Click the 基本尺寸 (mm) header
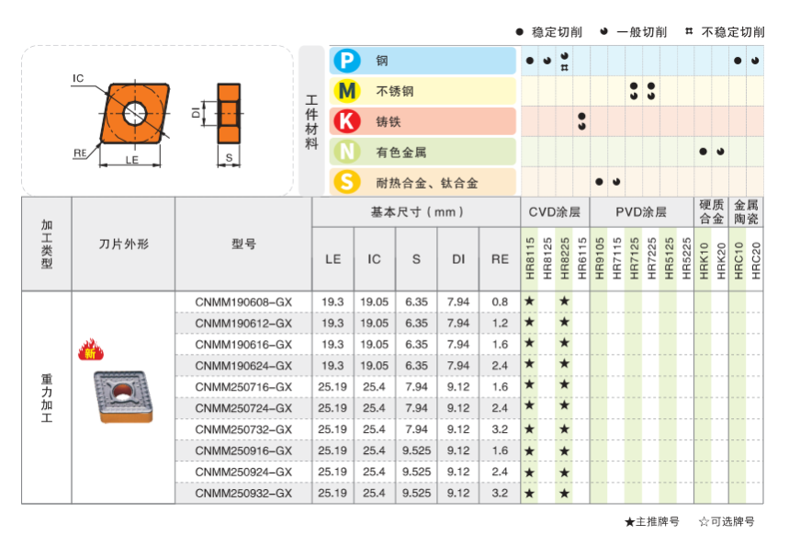 pyautogui.click(x=417, y=212)
